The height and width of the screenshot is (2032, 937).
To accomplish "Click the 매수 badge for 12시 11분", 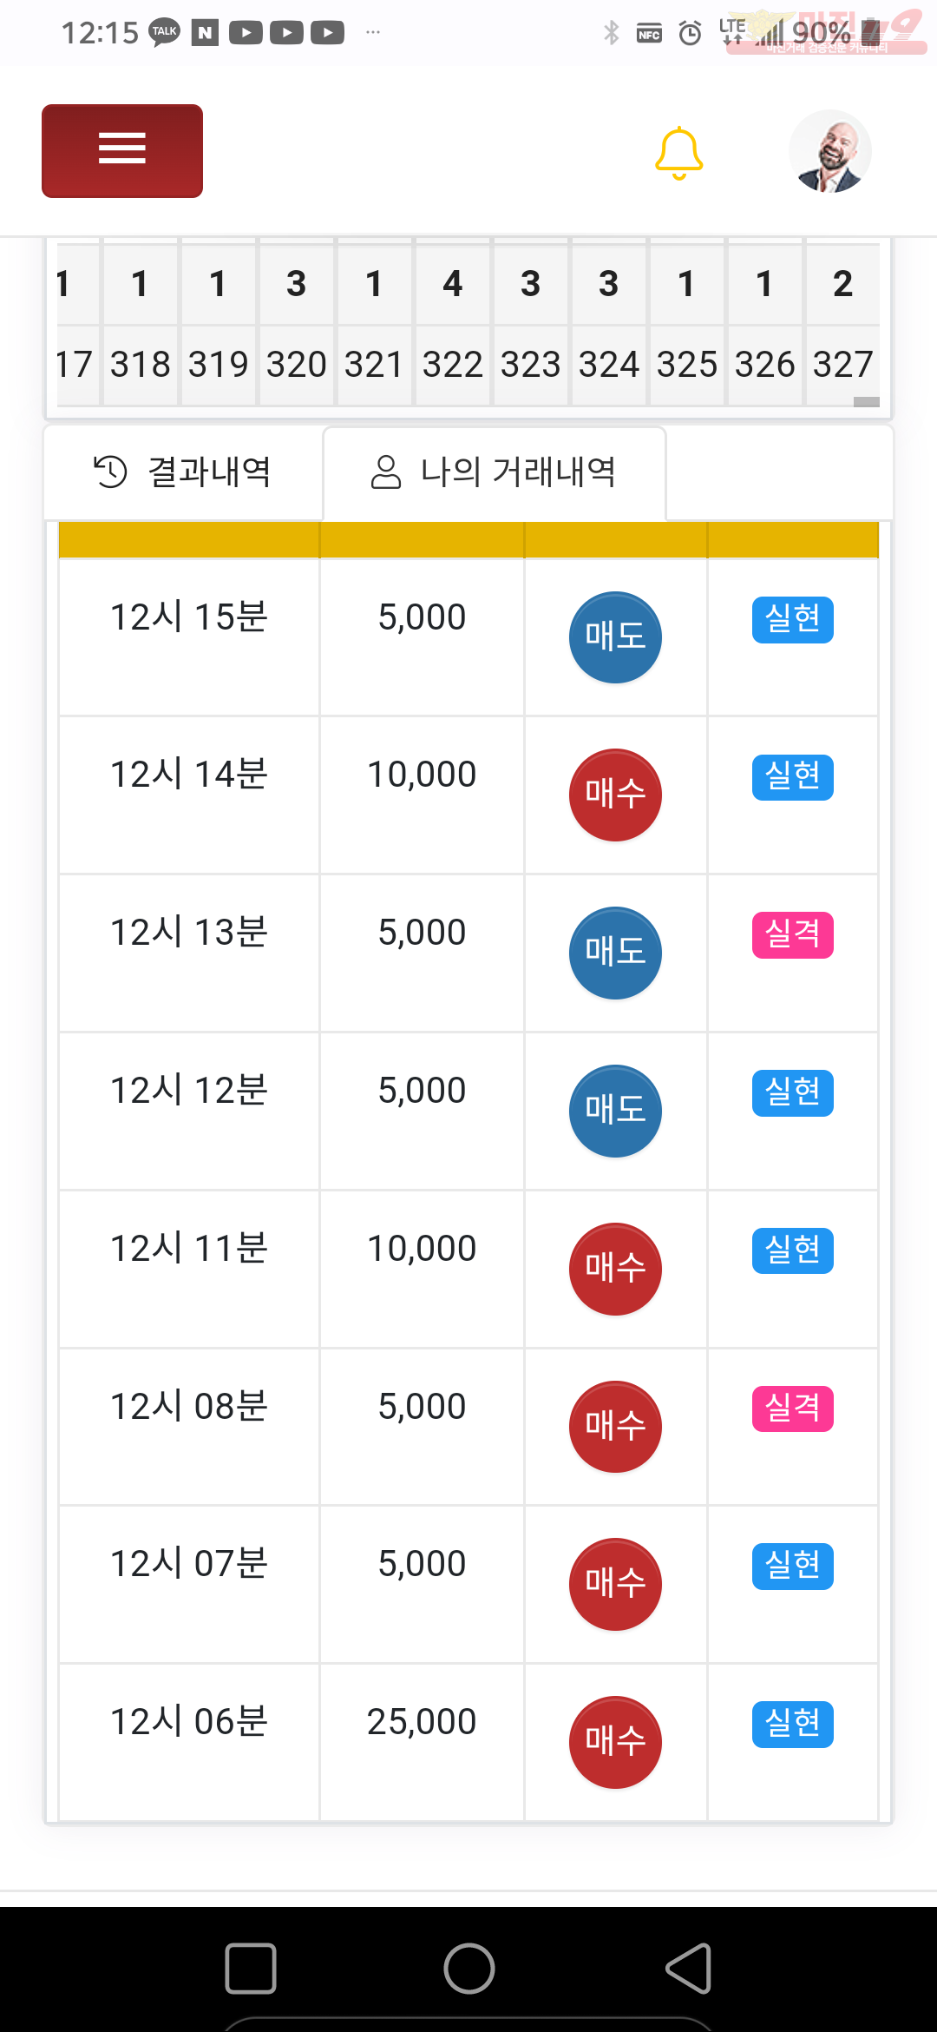I will (x=615, y=1269).
